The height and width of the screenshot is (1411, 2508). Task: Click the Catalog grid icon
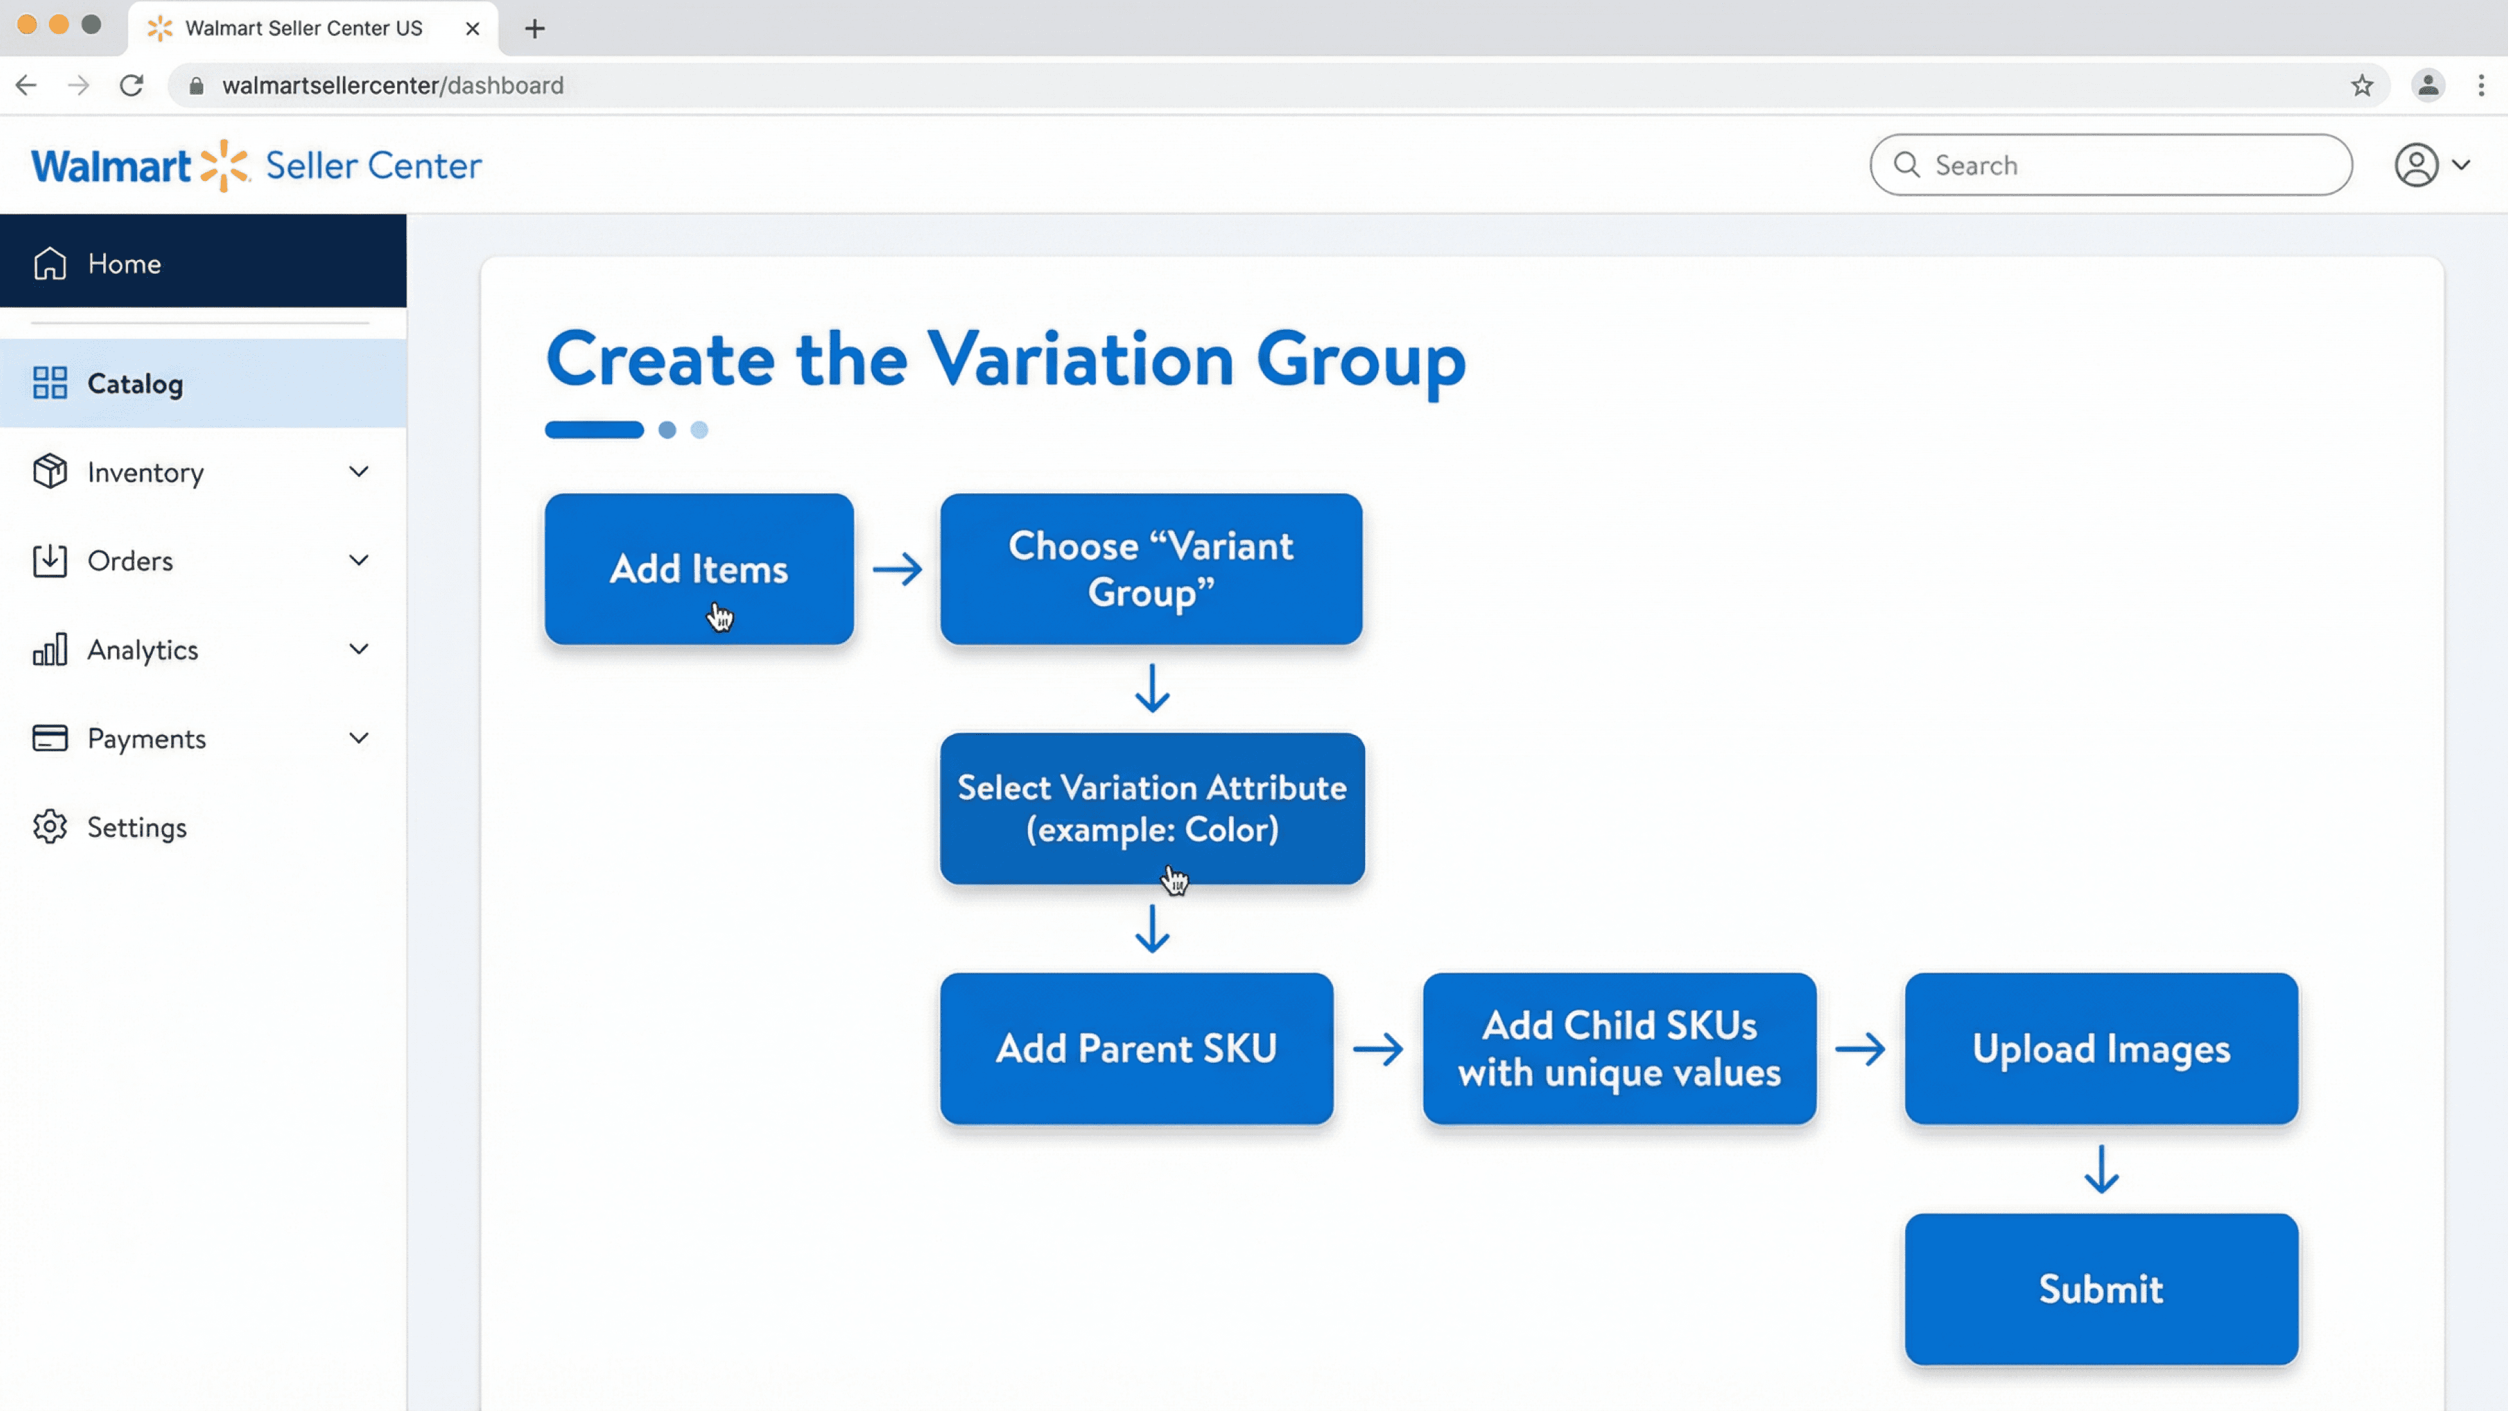(50, 383)
